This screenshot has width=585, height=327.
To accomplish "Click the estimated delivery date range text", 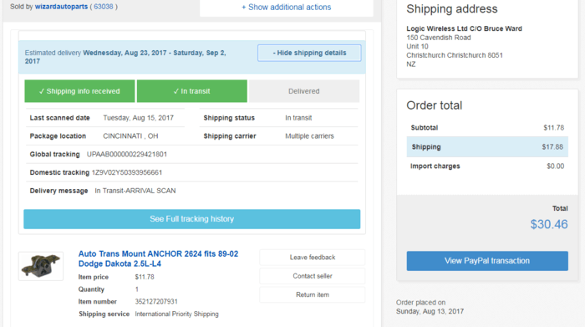I will [125, 57].
